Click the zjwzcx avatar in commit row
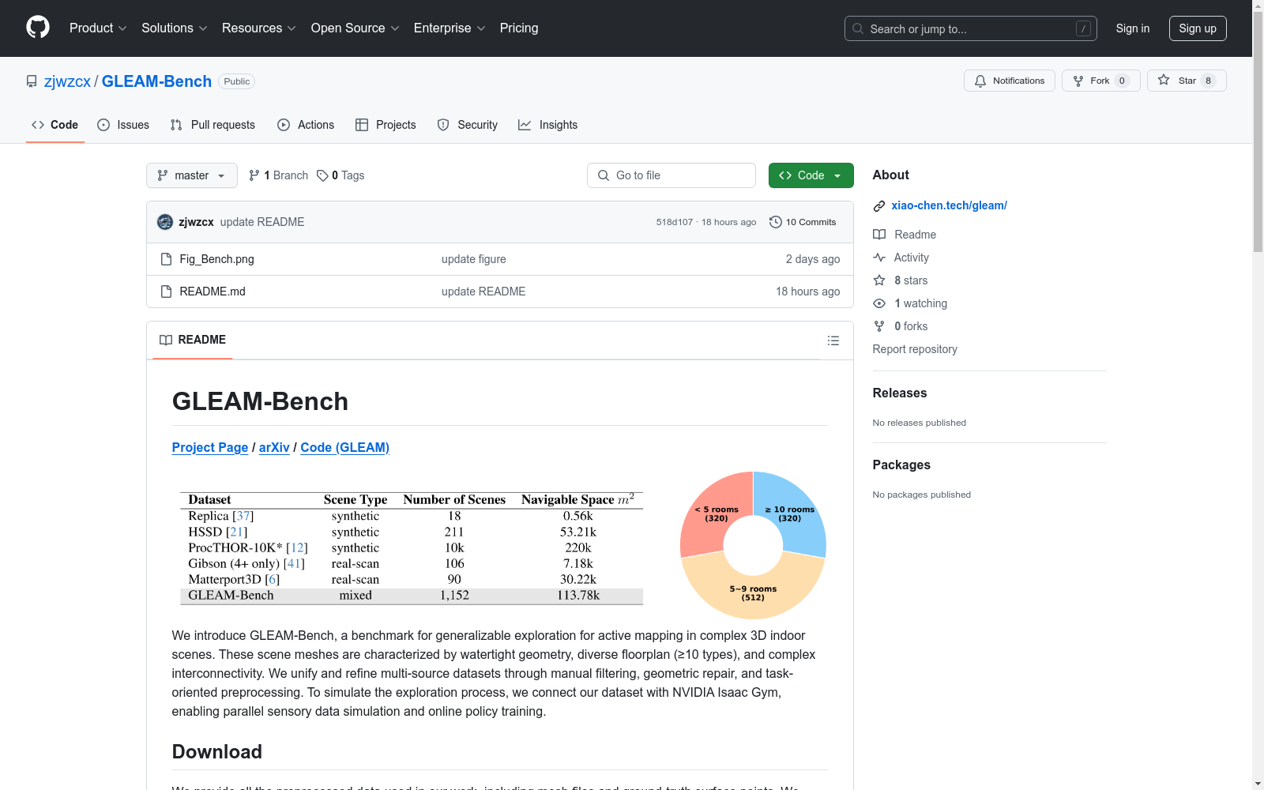Screen dimensions: 1264x790 tap(165, 222)
